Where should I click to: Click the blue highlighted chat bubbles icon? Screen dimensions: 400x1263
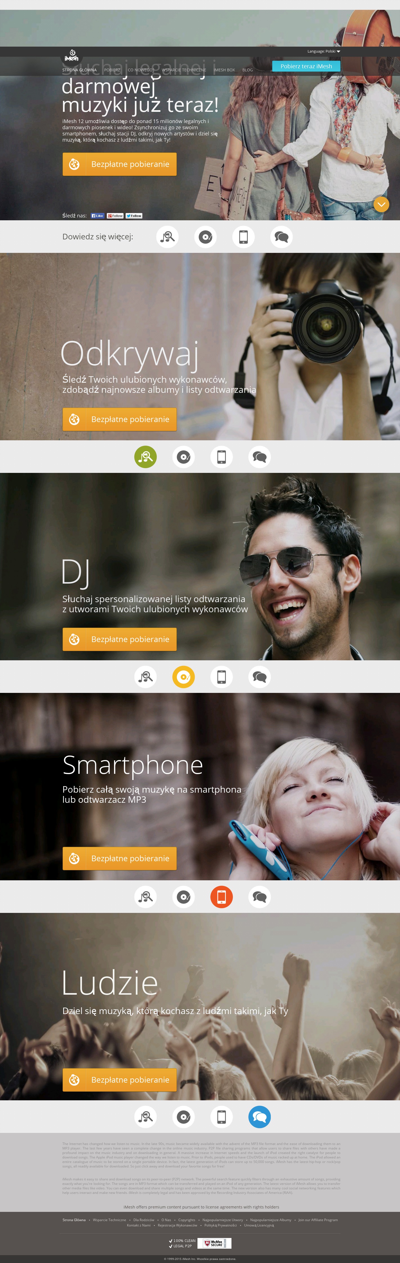click(259, 1117)
